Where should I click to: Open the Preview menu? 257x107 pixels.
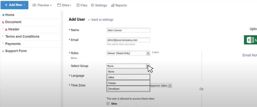42,5
